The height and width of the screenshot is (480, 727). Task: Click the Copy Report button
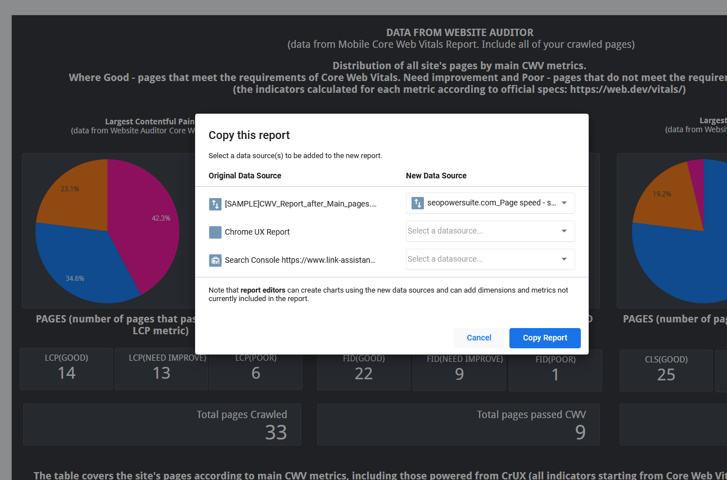click(545, 338)
